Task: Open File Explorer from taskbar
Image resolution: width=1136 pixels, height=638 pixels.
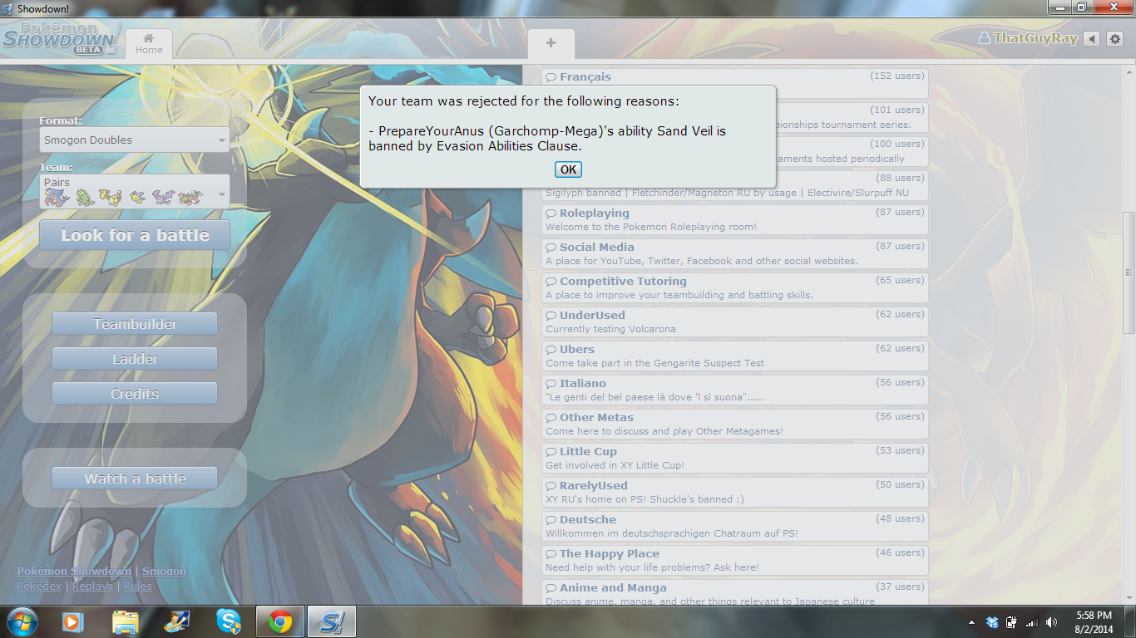Action: (125, 621)
